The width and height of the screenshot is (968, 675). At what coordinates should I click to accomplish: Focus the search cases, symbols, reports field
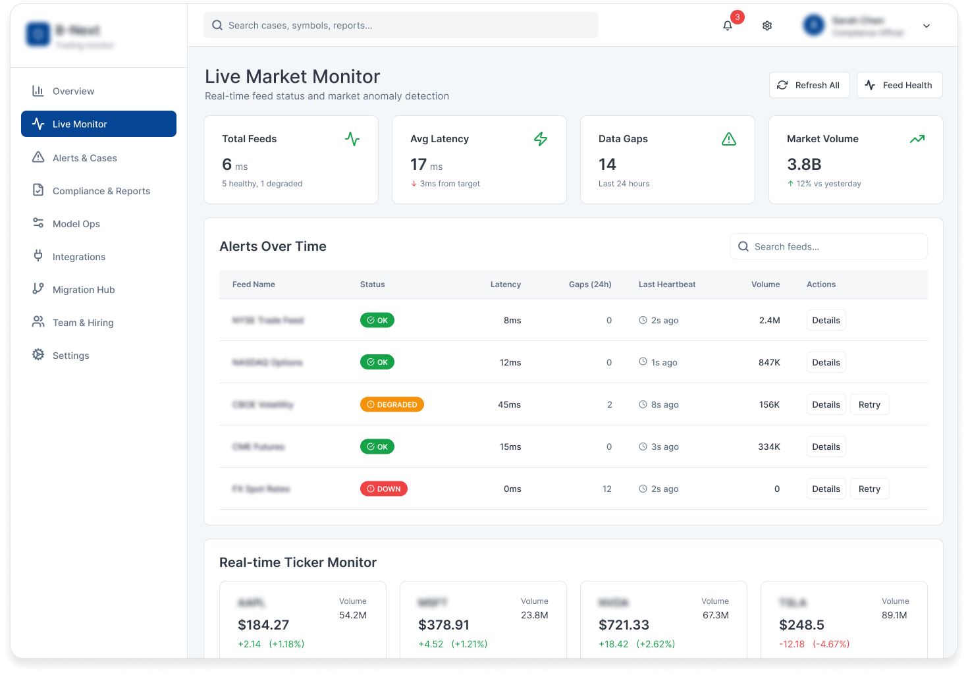click(x=401, y=25)
